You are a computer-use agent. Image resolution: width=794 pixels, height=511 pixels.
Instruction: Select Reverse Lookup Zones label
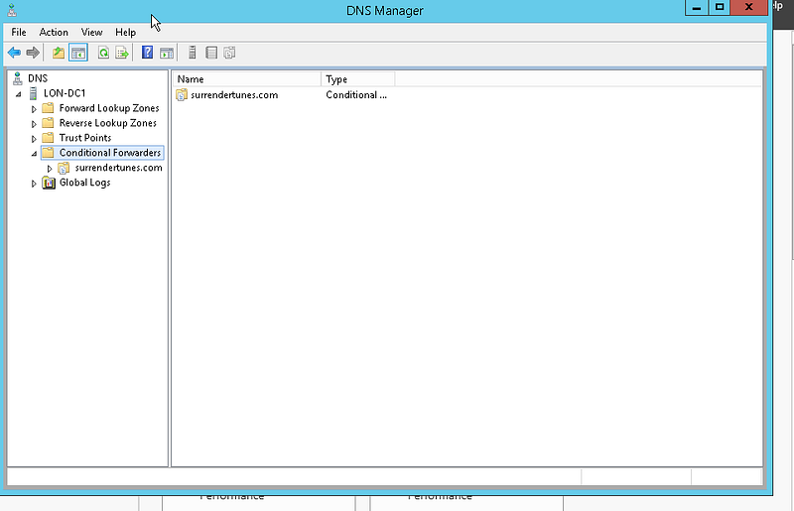coord(108,123)
